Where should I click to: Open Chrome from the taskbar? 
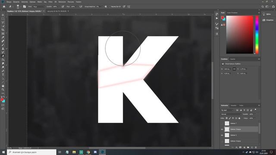88,152
